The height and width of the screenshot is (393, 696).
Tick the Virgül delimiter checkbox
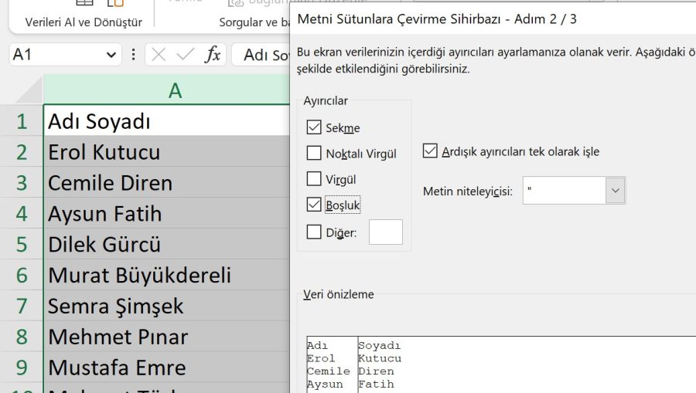pyautogui.click(x=314, y=179)
